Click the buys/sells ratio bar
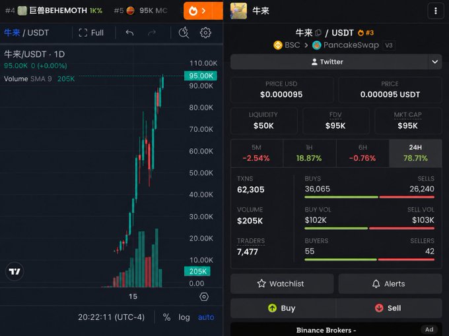The image size is (449, 336). (x=369, y=197)
